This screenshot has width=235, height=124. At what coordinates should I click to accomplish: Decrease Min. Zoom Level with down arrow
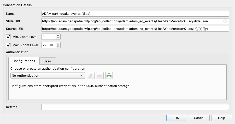coord(58,38)
